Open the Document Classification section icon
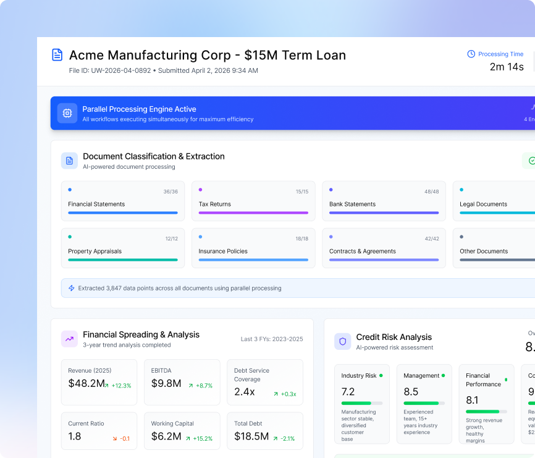The image size is (535, 458). tap(69, 160)
